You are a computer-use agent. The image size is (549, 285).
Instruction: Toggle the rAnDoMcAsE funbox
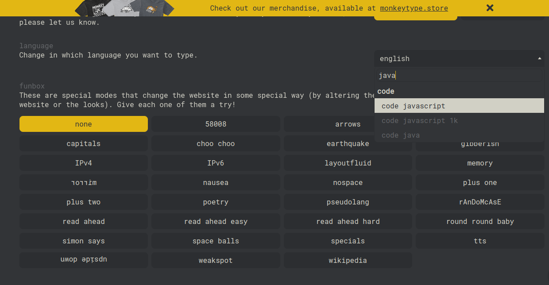click(x=480, y=202)
